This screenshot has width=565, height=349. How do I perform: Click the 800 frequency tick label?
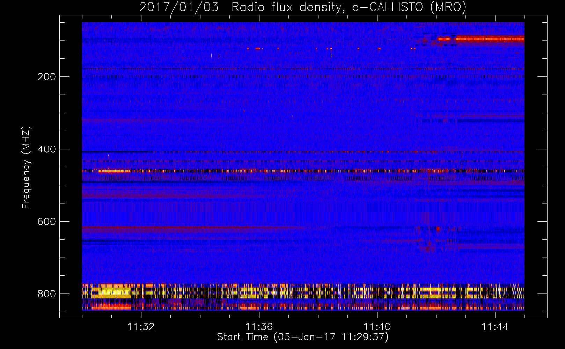[x=46, y=294]
